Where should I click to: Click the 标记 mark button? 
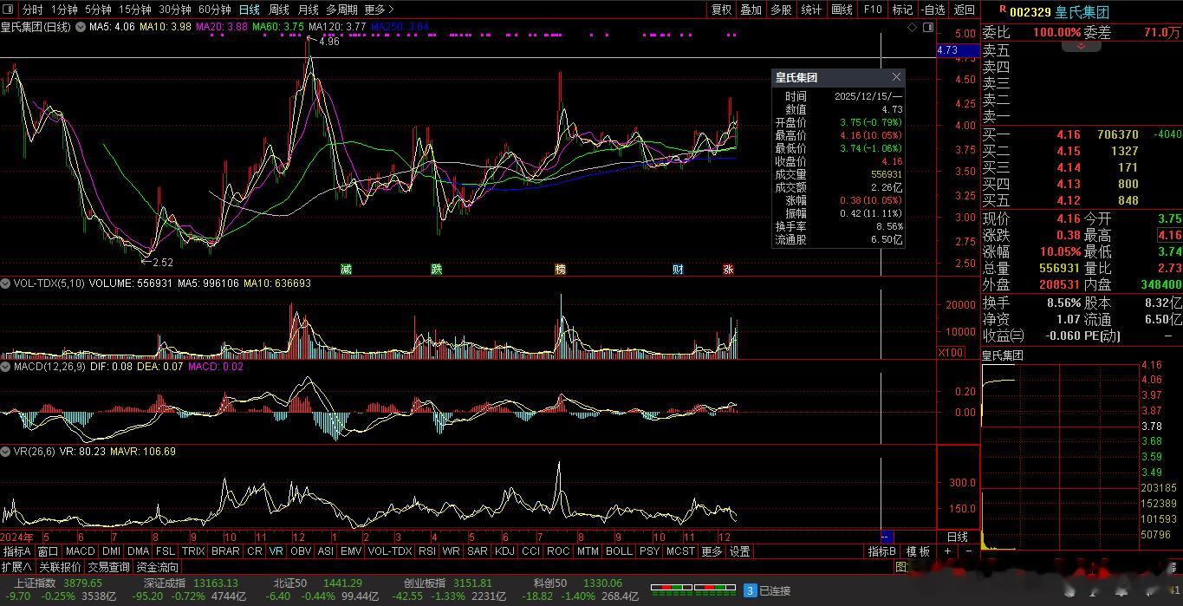pos(902,10)
